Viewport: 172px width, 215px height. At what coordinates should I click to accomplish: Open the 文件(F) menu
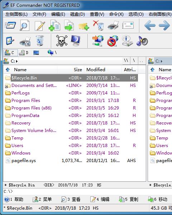coord(39,14)
